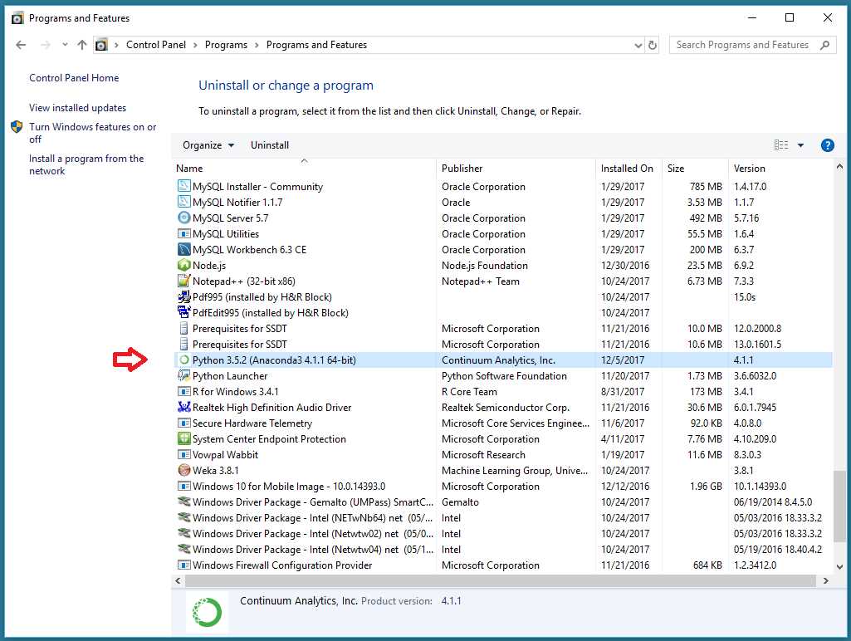Click the Vowpal Wabbit program icon
This screenshot has height=641, width=851.
click(184, 454)
